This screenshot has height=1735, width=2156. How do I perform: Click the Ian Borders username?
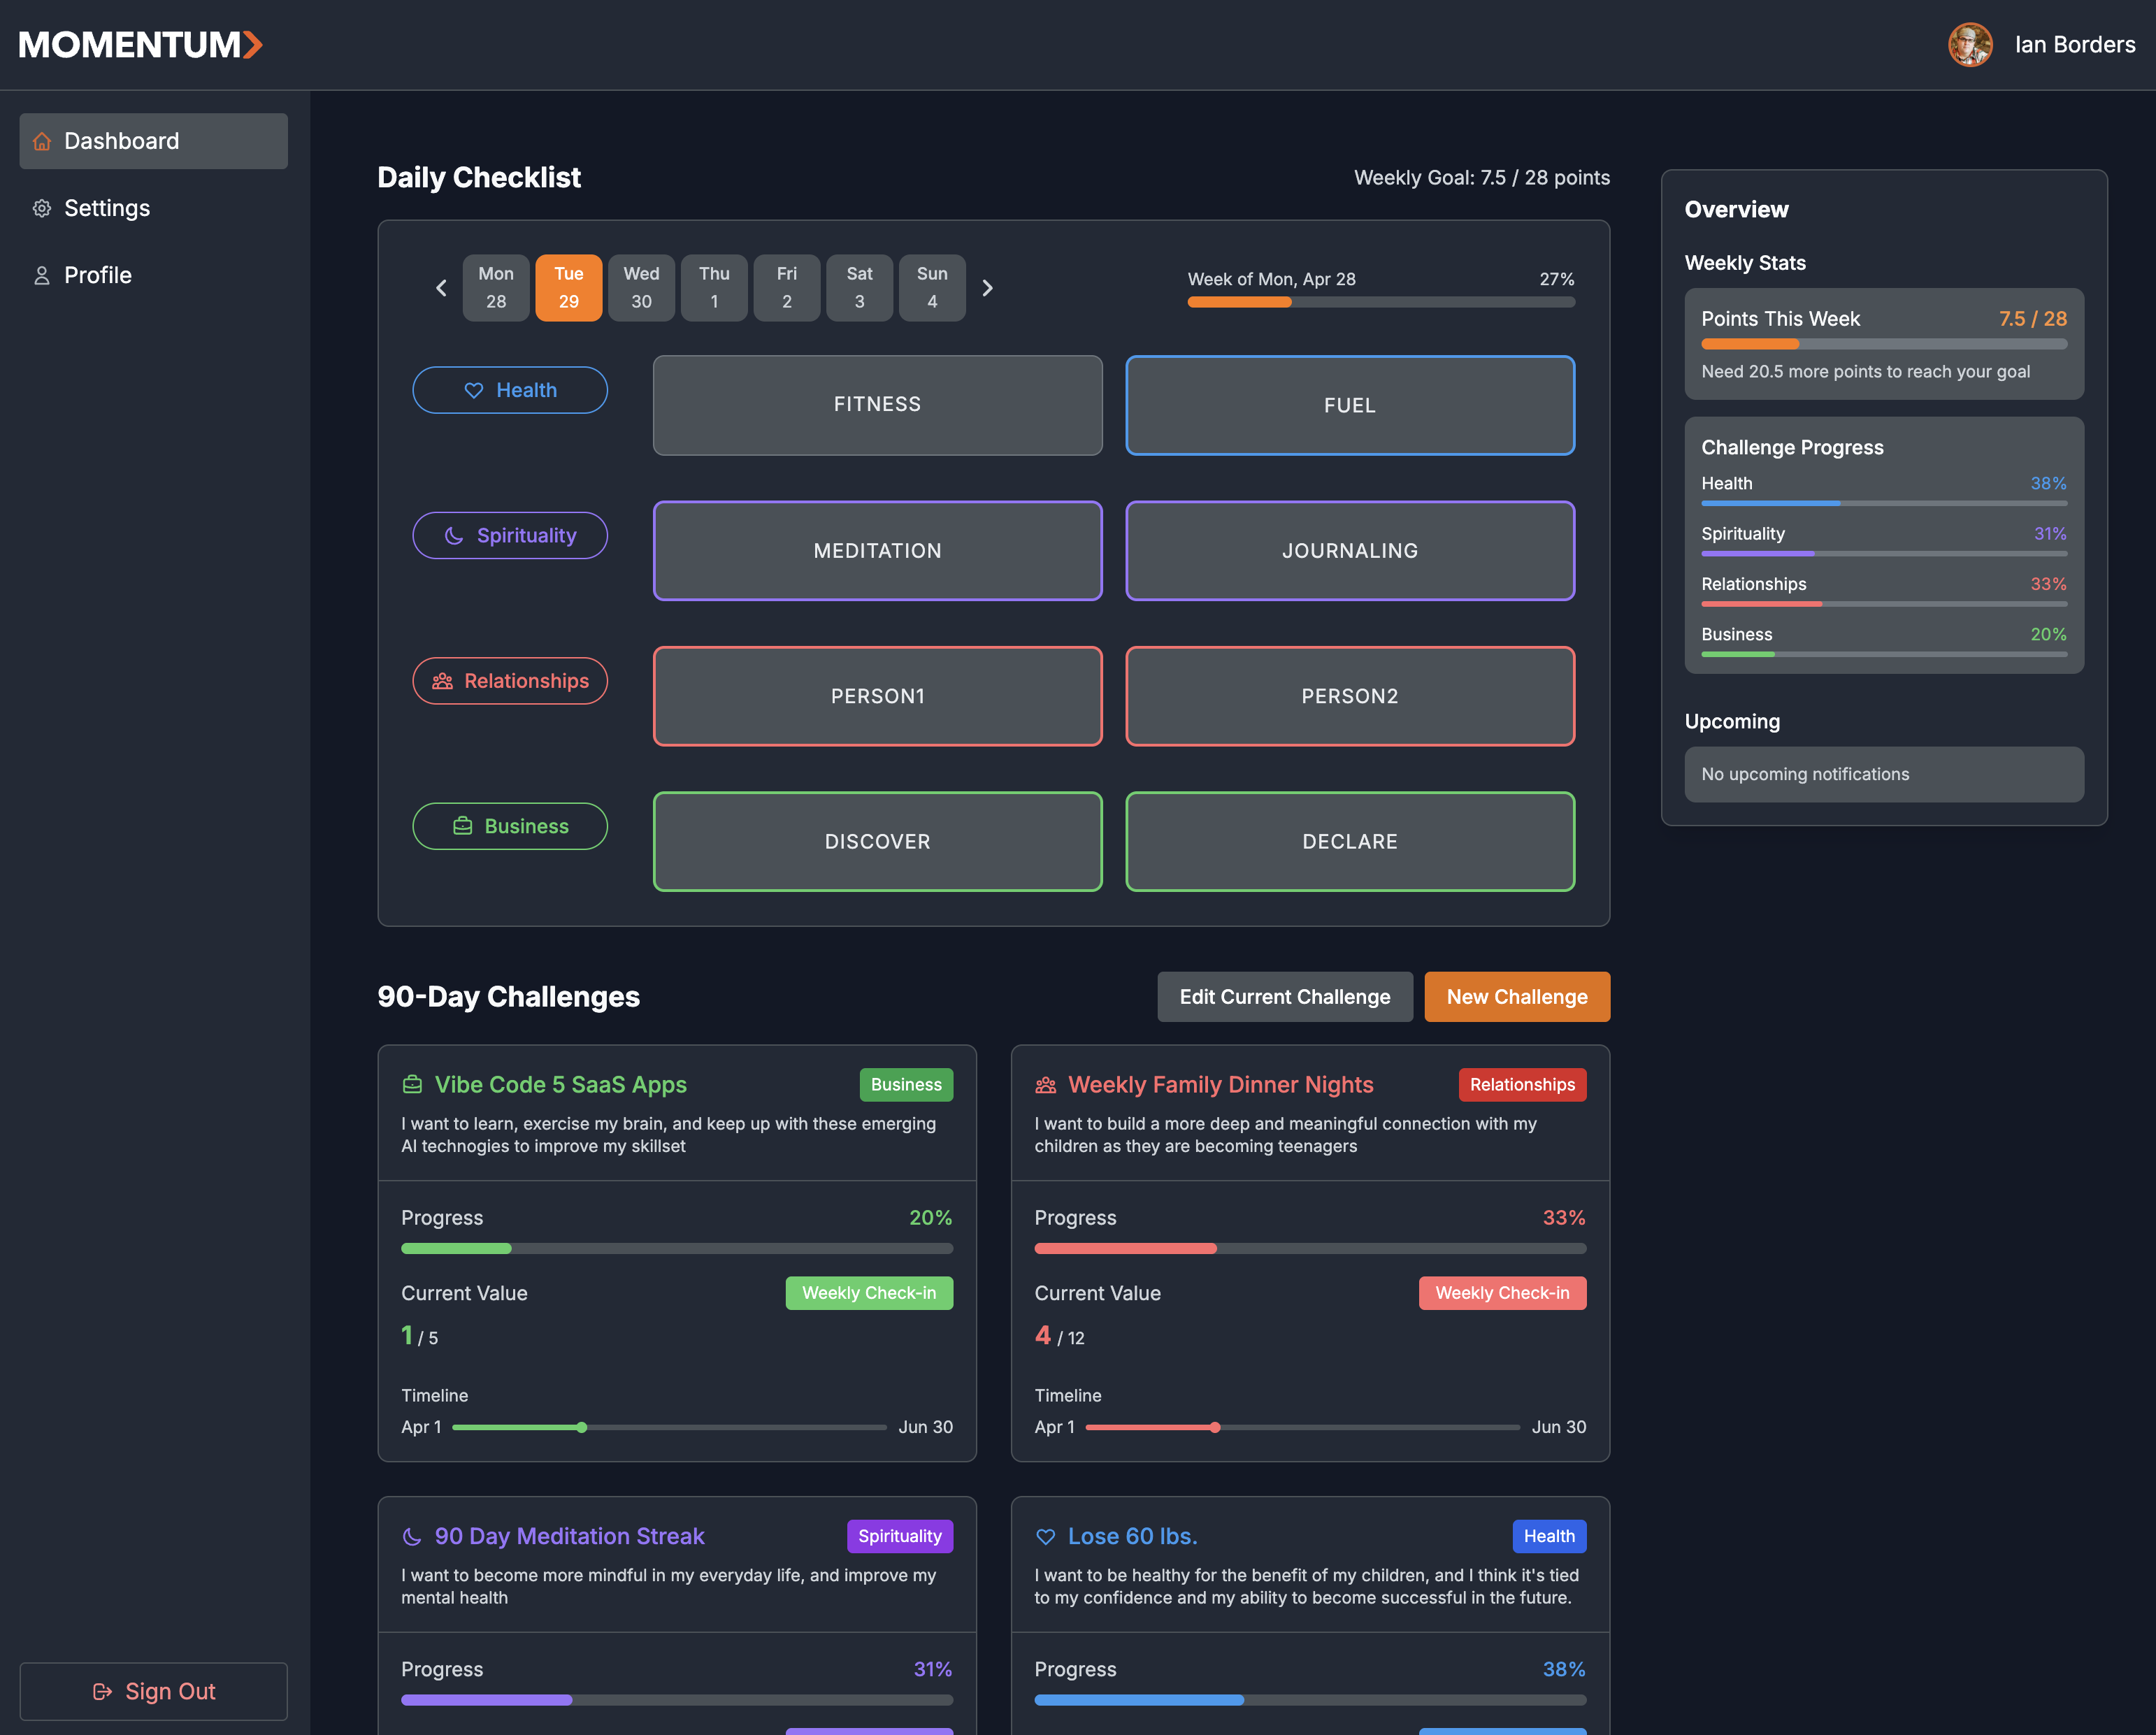pyautogui.click(x=2075, y=45)
